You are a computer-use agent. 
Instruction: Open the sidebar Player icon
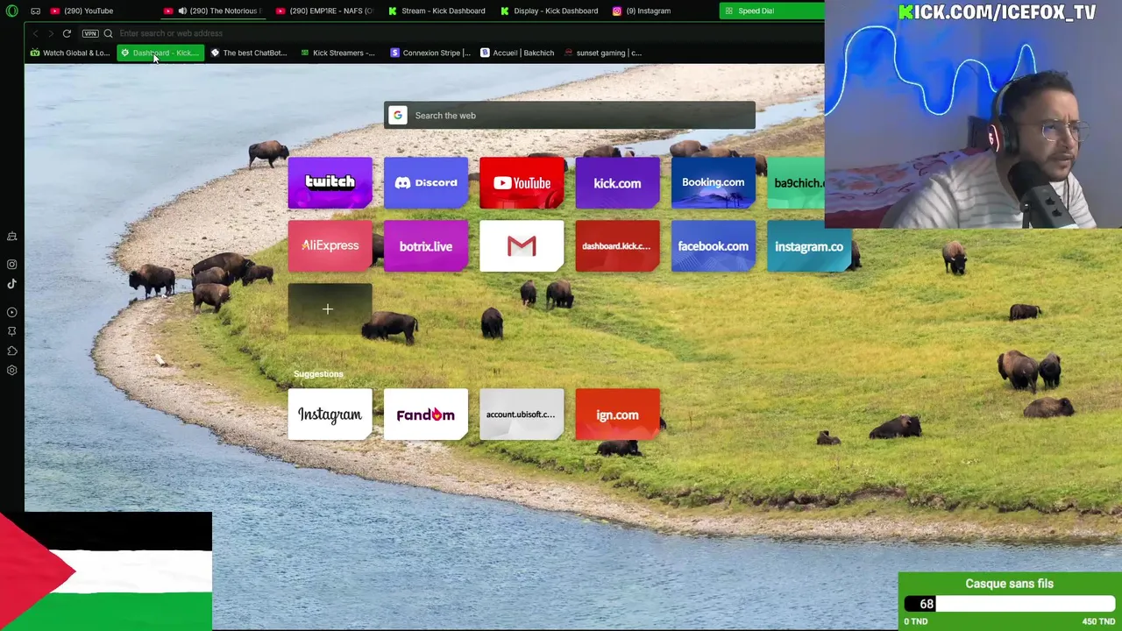(x=12, y=312)
